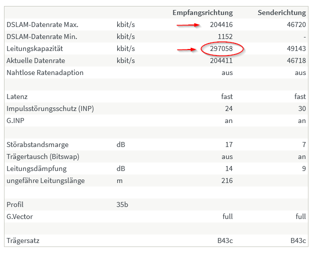
Task: Click the Trägersatz B43c value in Empfangsrichtung
Action: (224, 240)
